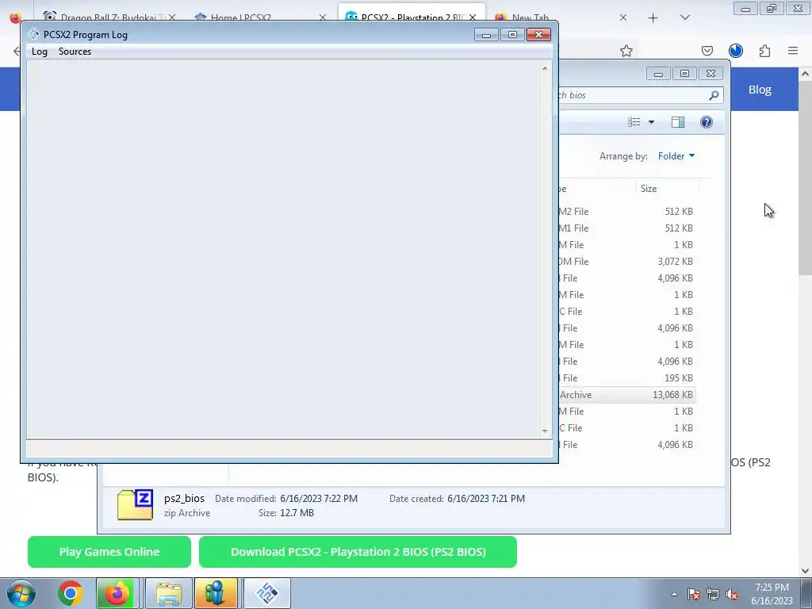
Task: Toggle the preview pane icon in Explorer
Action: [678, 122]
